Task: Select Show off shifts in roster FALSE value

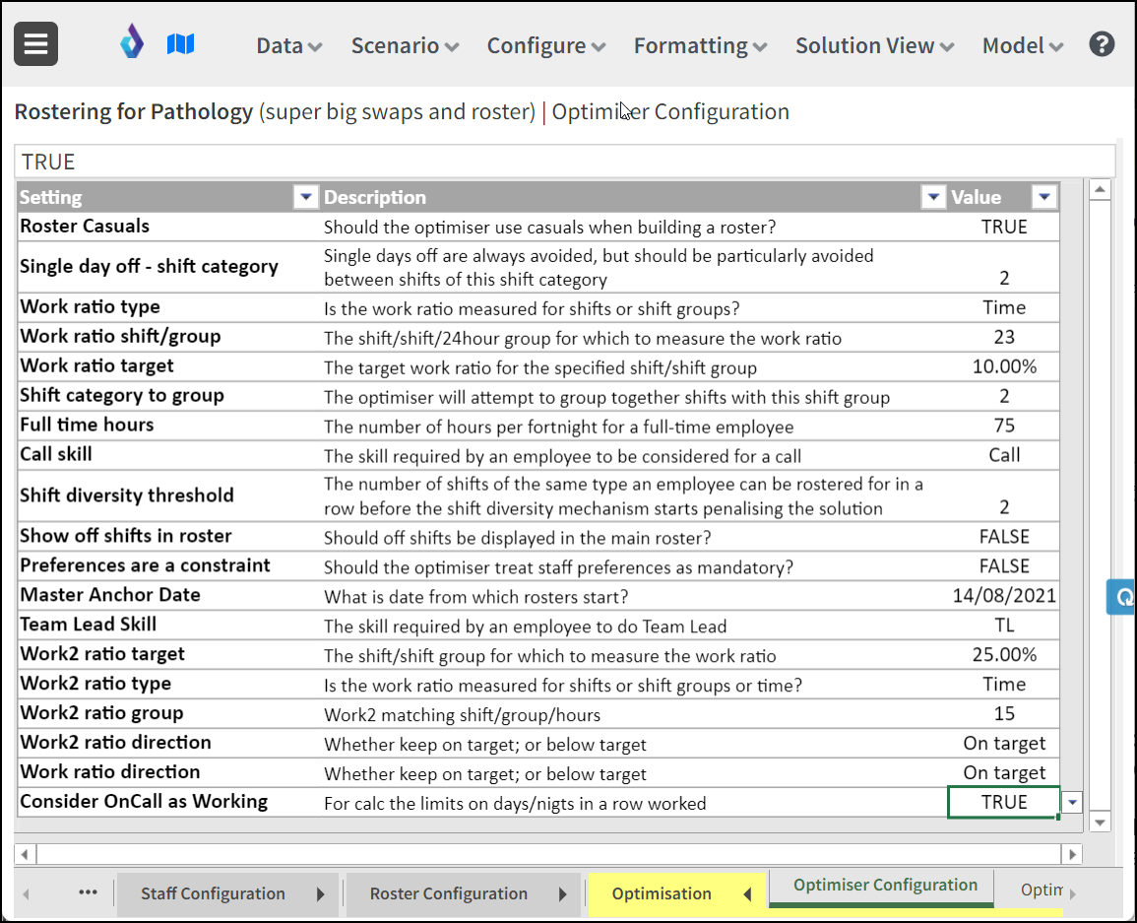Action: pyautogui.click(x=1003, y=536)
